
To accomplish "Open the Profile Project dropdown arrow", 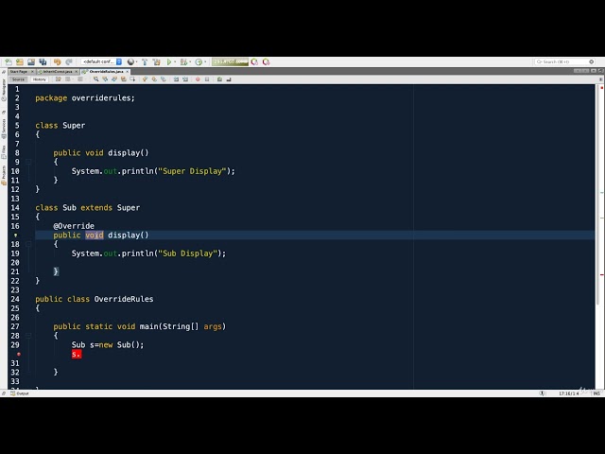I will [205, 61].
